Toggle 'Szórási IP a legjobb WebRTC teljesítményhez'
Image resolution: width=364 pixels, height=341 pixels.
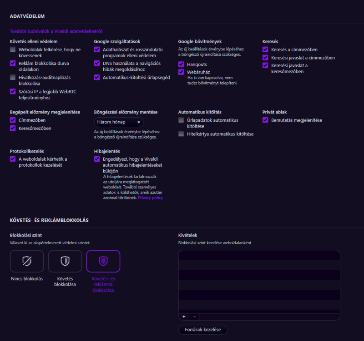point(13,91)
